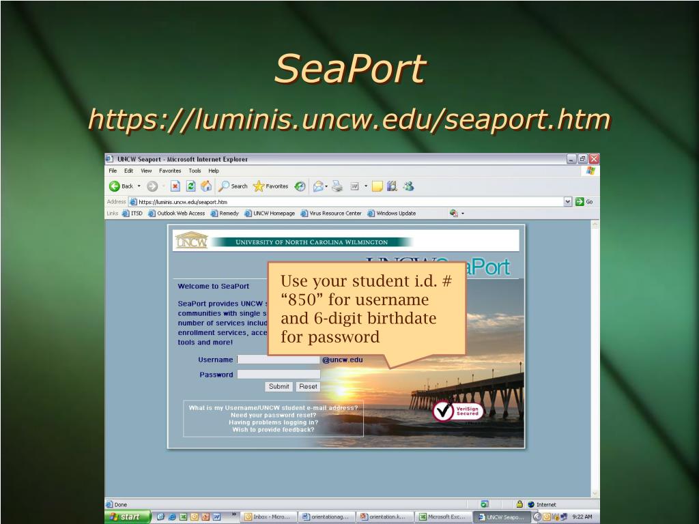The height and width of the screenshot is (524, 699).
Task: Click the Messenger people icon
Action: [x=408, y=186]
